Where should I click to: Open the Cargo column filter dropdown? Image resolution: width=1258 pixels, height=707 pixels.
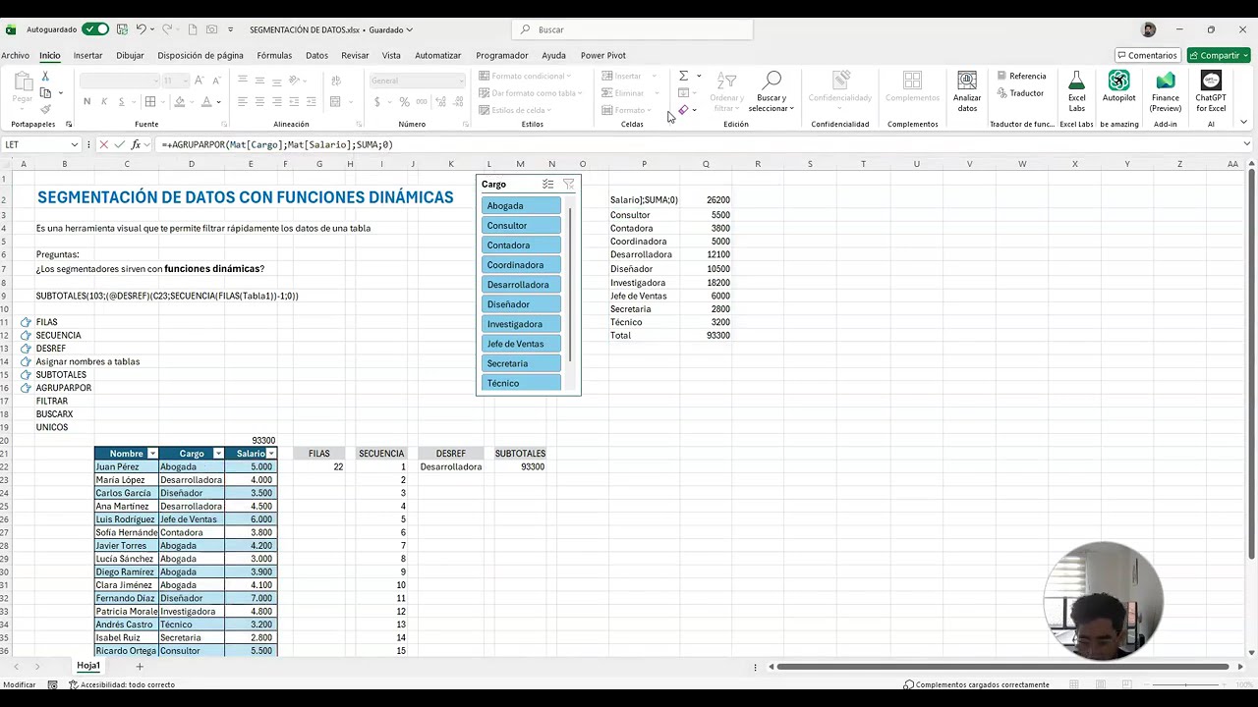click(x=218, y=454)
